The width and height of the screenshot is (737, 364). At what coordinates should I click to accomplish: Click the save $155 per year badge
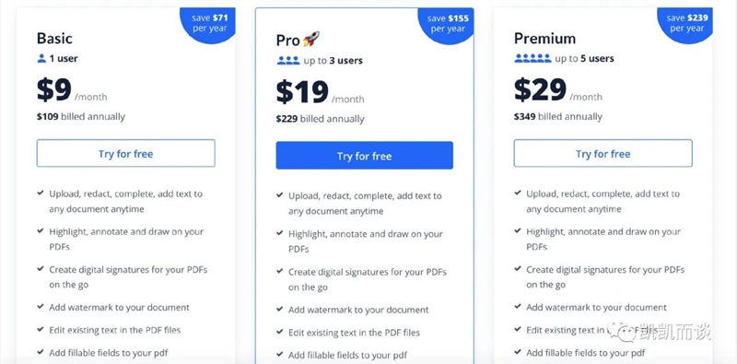(x=446, y=24)
